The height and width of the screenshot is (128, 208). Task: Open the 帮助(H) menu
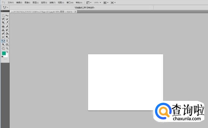79,2
